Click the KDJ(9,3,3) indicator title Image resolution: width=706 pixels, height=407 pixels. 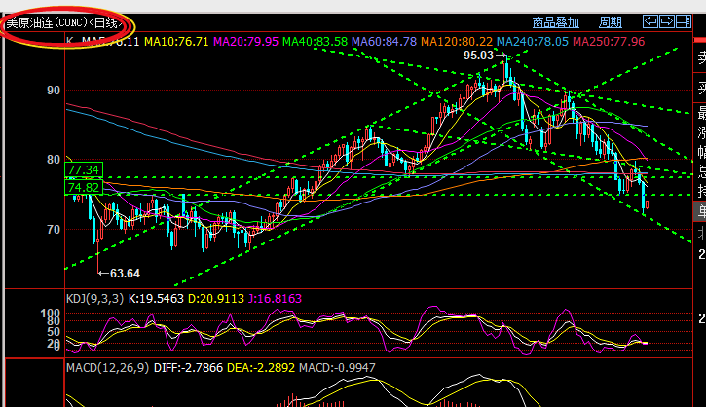[94, 297]
